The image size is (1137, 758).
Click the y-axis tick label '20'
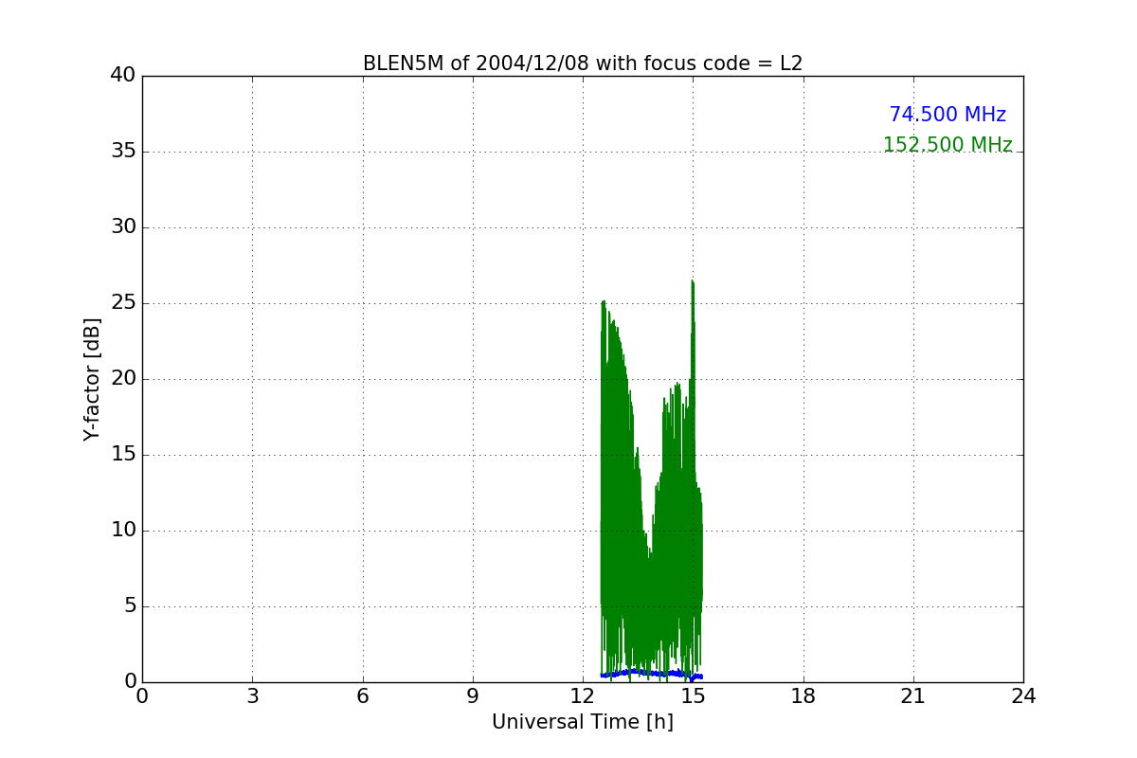123,378
